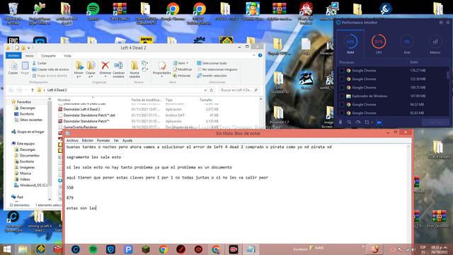Click up-arrow navigation in Explorer
Image resolution: width=453 pixels, height=255 pixels.
[x=33, y=90]
